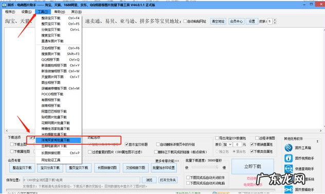Launch the 固乔视频助手 icon
Image resolution: width=325 pixels, height=194 pixels.
288,158
